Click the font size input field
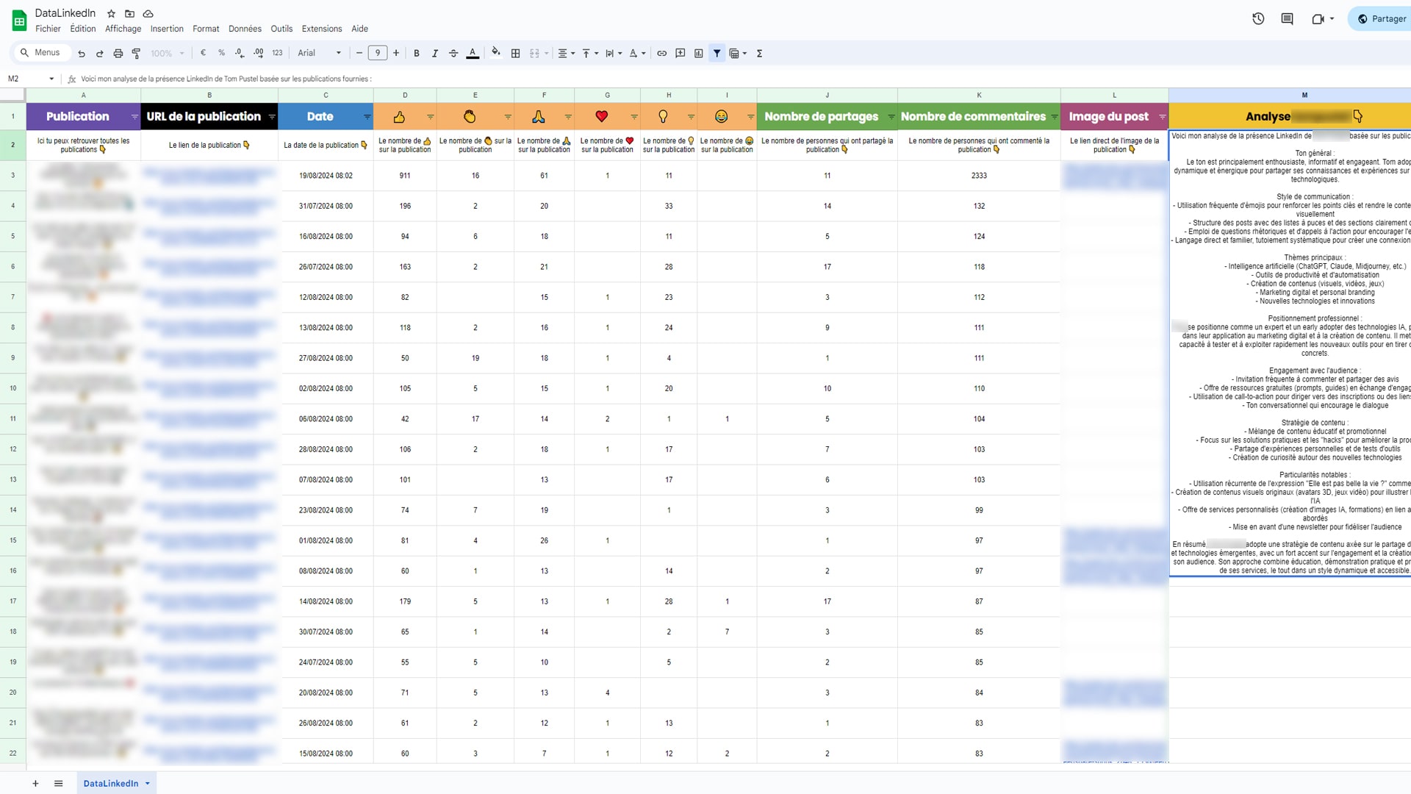 click(378, 54)
